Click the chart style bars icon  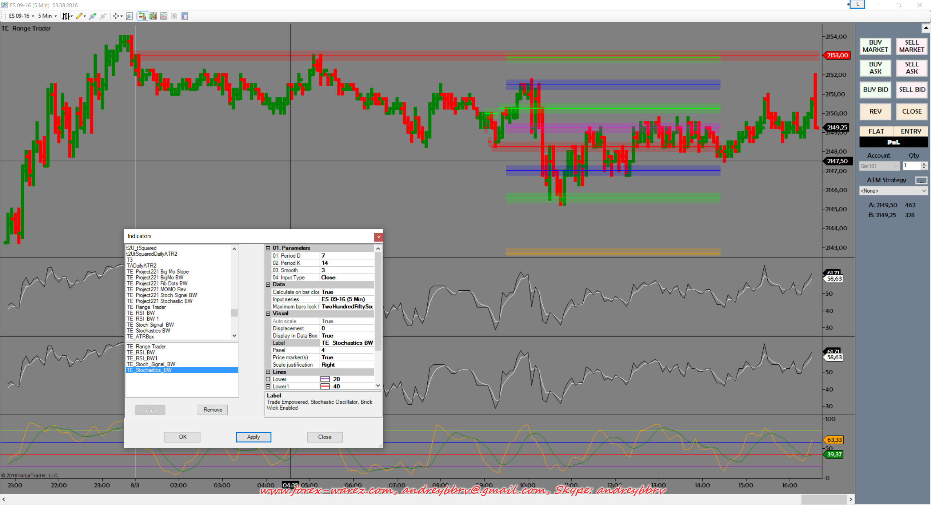66,16
